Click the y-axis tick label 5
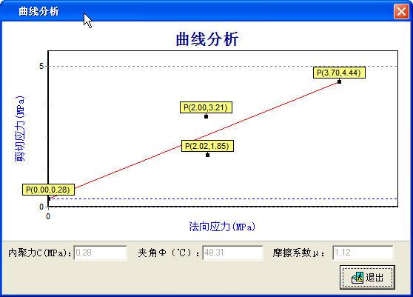 coord(41,66)
